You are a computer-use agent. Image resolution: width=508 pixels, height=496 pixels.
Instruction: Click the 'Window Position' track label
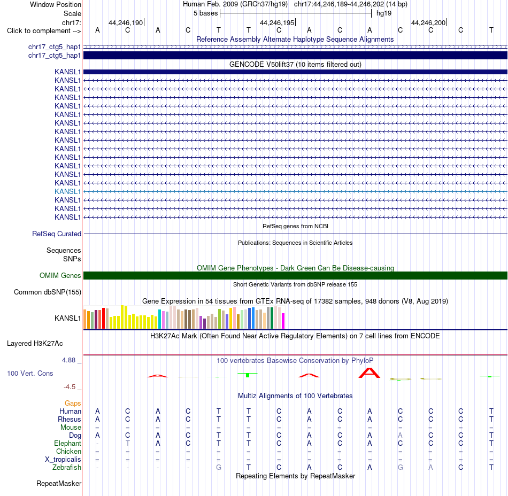[x=56, y=4]
